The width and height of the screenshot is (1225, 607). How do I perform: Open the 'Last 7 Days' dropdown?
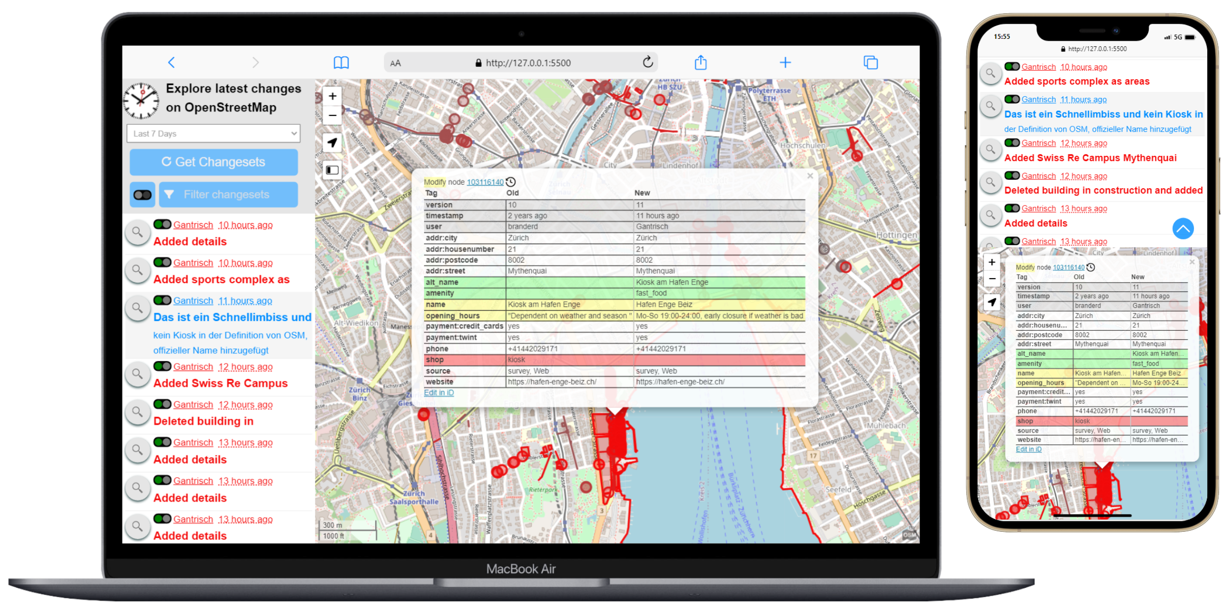click(214, 134)
